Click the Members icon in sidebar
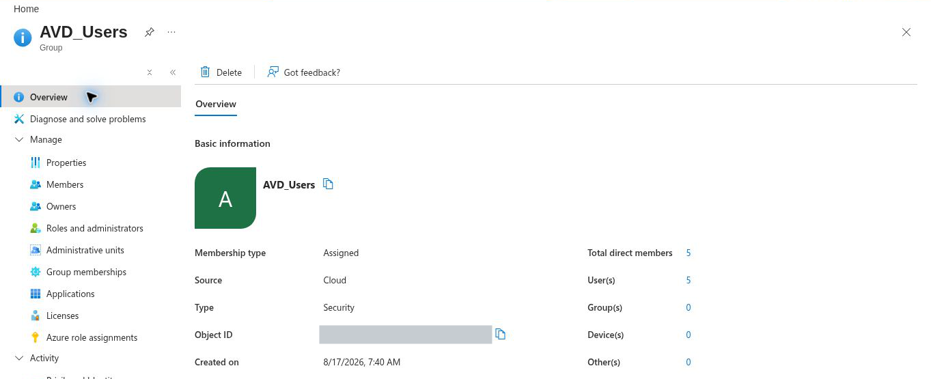 point(36,184)
